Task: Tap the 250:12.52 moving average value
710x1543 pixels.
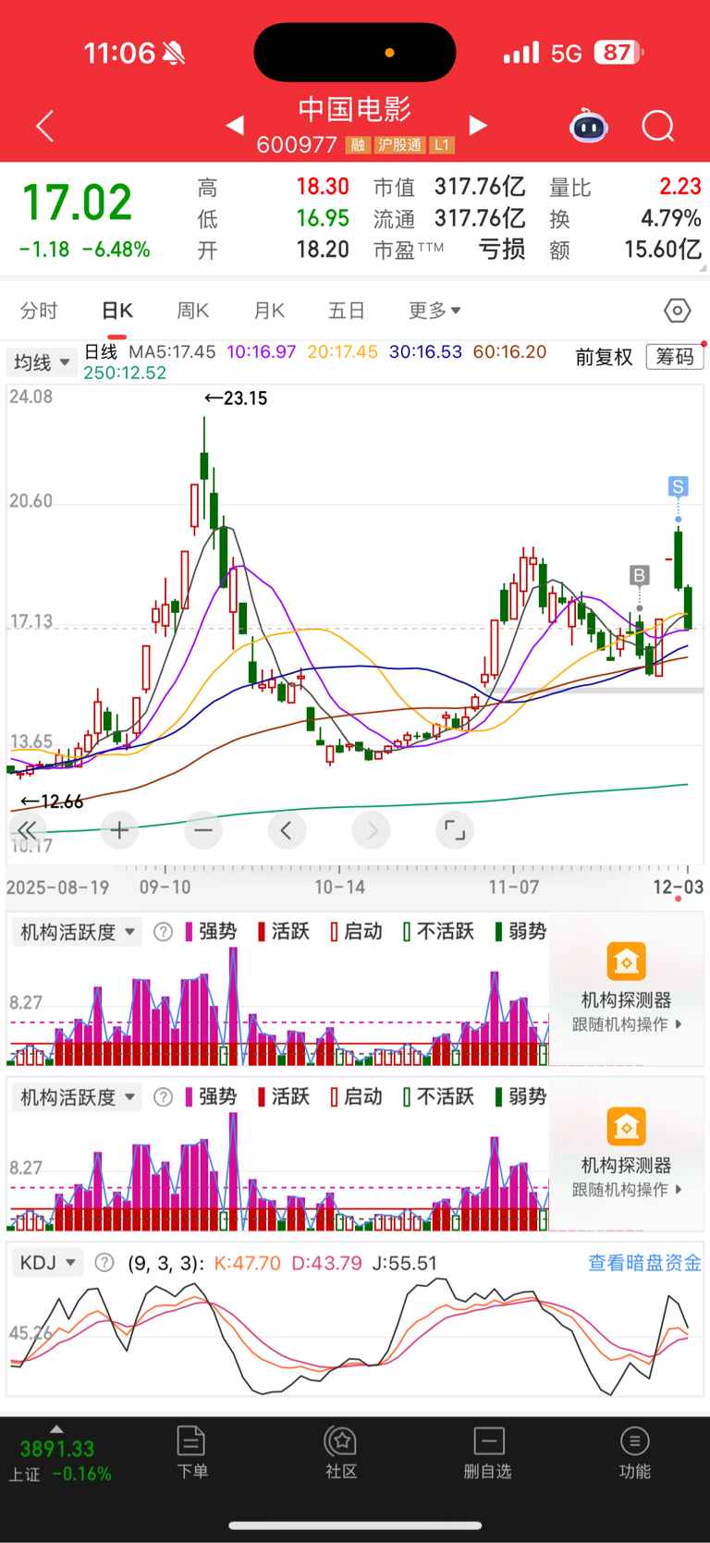Action: (125, 373)
